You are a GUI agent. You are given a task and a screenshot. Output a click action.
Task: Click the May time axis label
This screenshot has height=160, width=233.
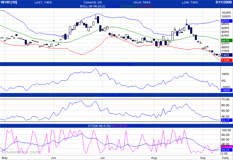[5, 158]
